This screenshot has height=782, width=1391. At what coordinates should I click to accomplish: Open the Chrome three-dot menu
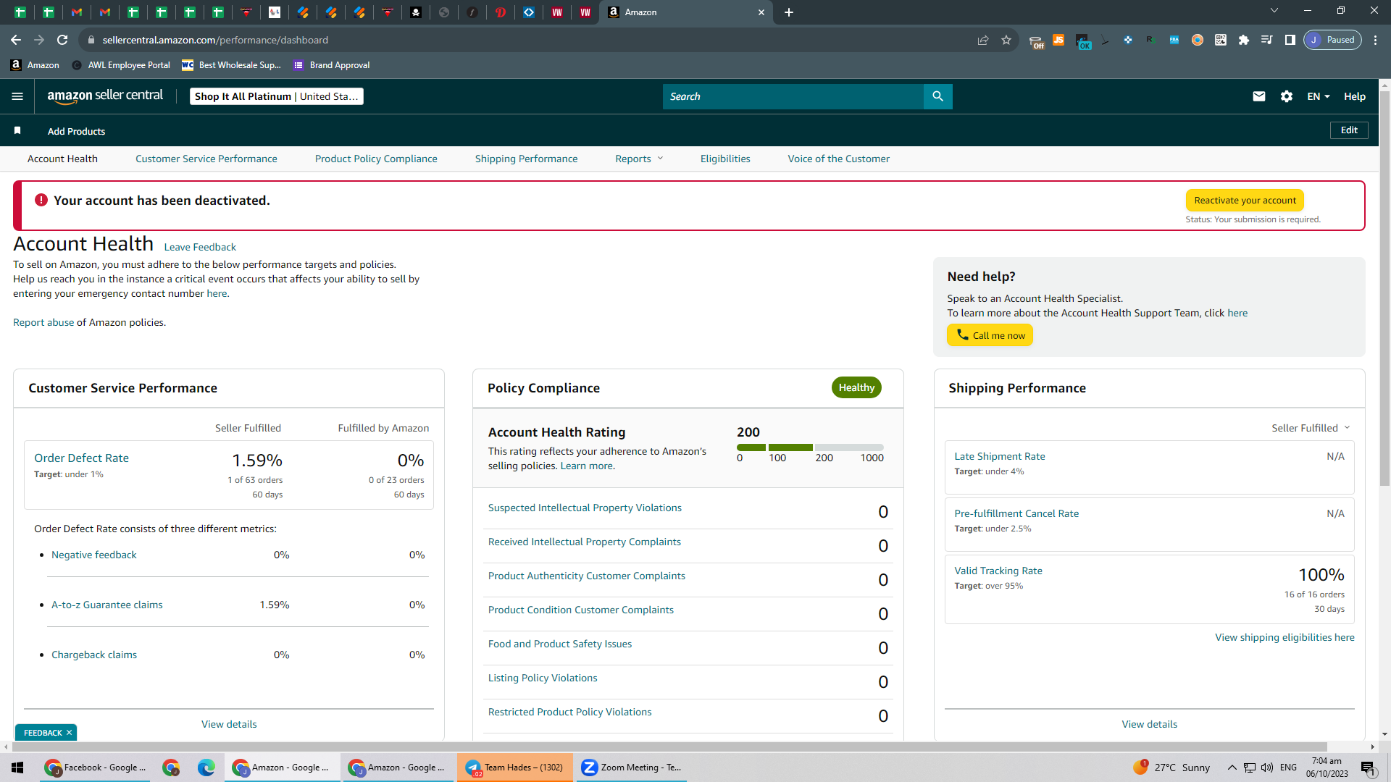pyautogui.click(x=1376, y=40)
